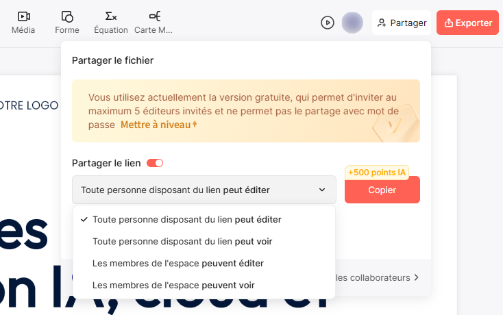This screenshot has width=503, height=315.
Task: Open the collaborateurs chevron link
Action: pos(378,277)
